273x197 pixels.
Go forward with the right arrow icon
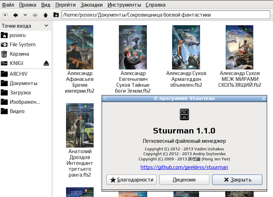pos(35,15)
